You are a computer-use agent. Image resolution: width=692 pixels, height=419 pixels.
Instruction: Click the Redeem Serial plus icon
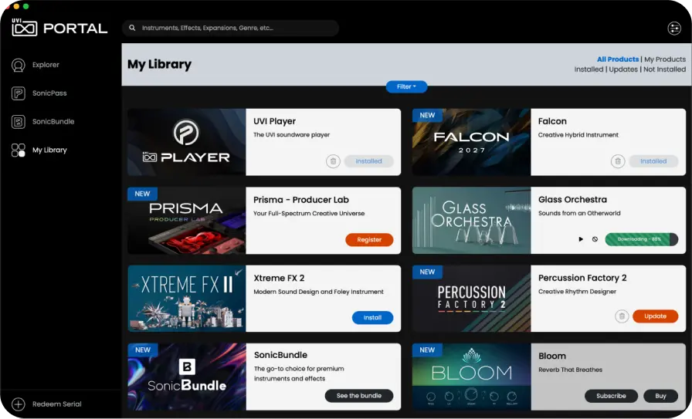(18, 404)
